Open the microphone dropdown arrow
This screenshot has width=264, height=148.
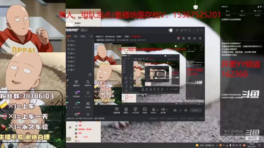(157, 110)
